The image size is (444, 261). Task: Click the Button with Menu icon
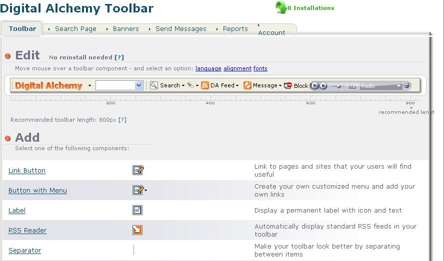click(x=138, y=191)
